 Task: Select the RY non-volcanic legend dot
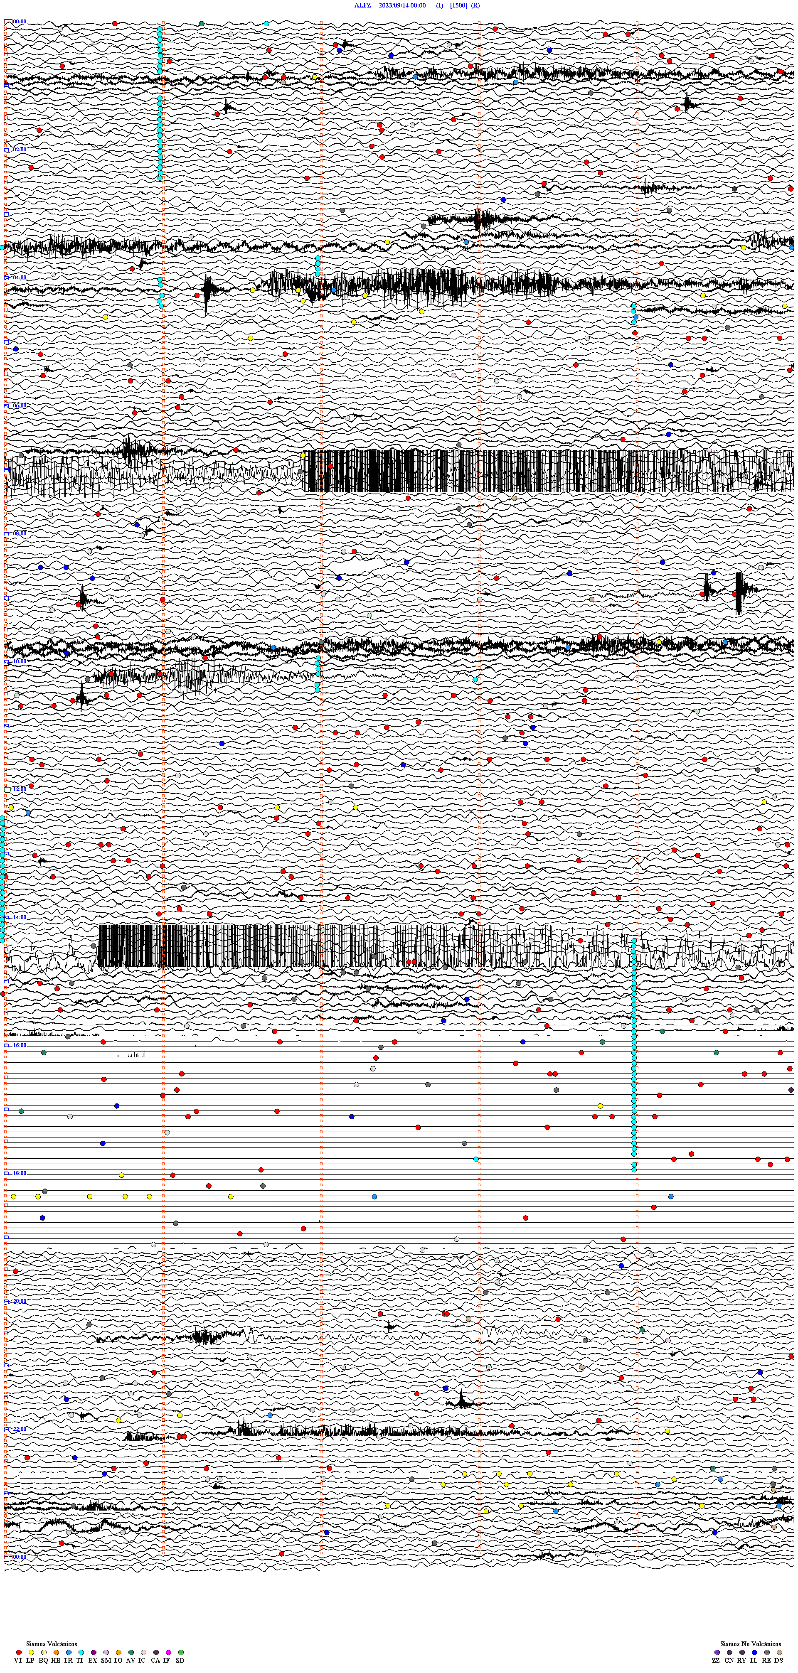tap(742, 1652)
